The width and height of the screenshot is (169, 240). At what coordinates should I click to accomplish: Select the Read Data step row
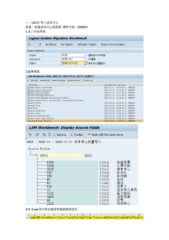[x=84, y=108]
